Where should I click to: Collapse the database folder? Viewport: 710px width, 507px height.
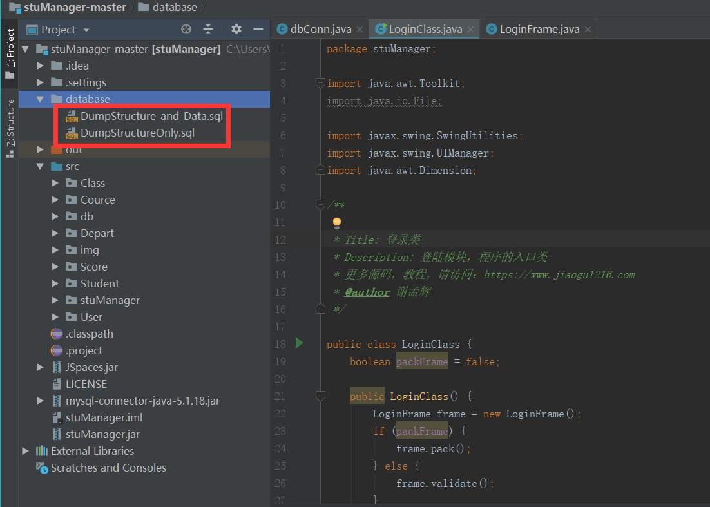[40, 99]
